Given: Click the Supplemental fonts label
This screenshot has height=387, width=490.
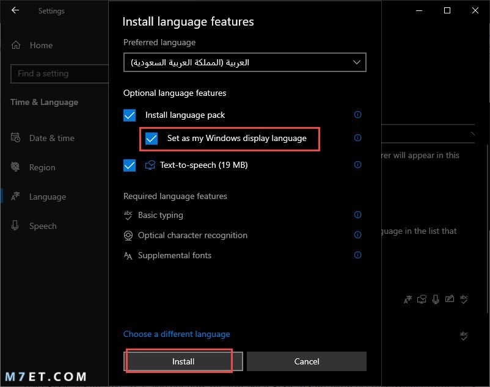Looking at the screenshot, I should tap(175, 255).
